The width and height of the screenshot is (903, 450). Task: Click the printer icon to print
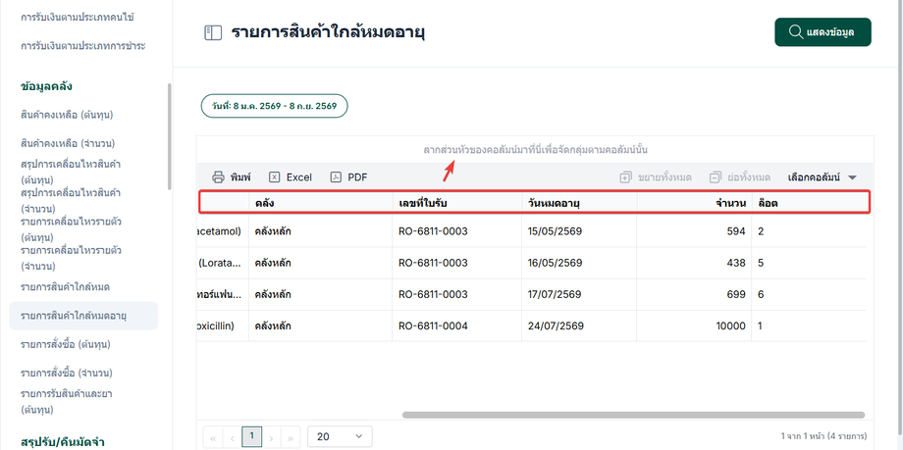pyautogui.click(x=218, y=177)
